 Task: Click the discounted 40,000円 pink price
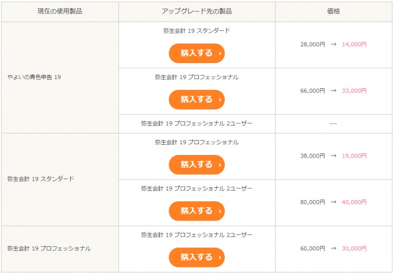354,202
